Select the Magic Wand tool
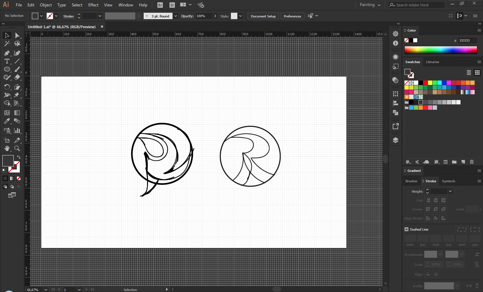 click(x=7, y=44)
